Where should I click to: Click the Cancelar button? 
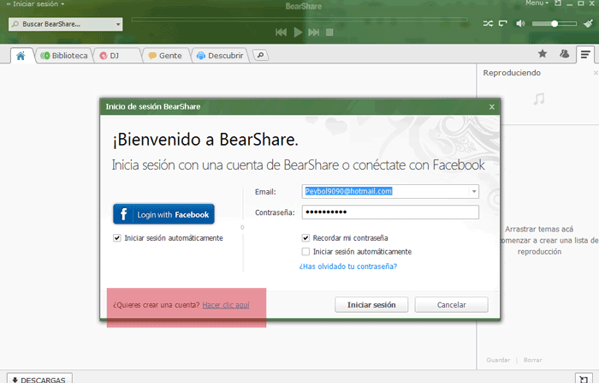pyautogui.click(x=451, y=305)
